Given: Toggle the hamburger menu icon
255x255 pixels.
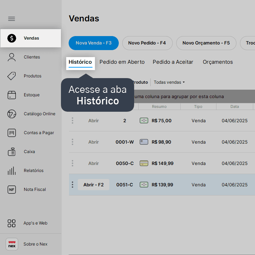Looking at the screenshot, I should 12,19.
